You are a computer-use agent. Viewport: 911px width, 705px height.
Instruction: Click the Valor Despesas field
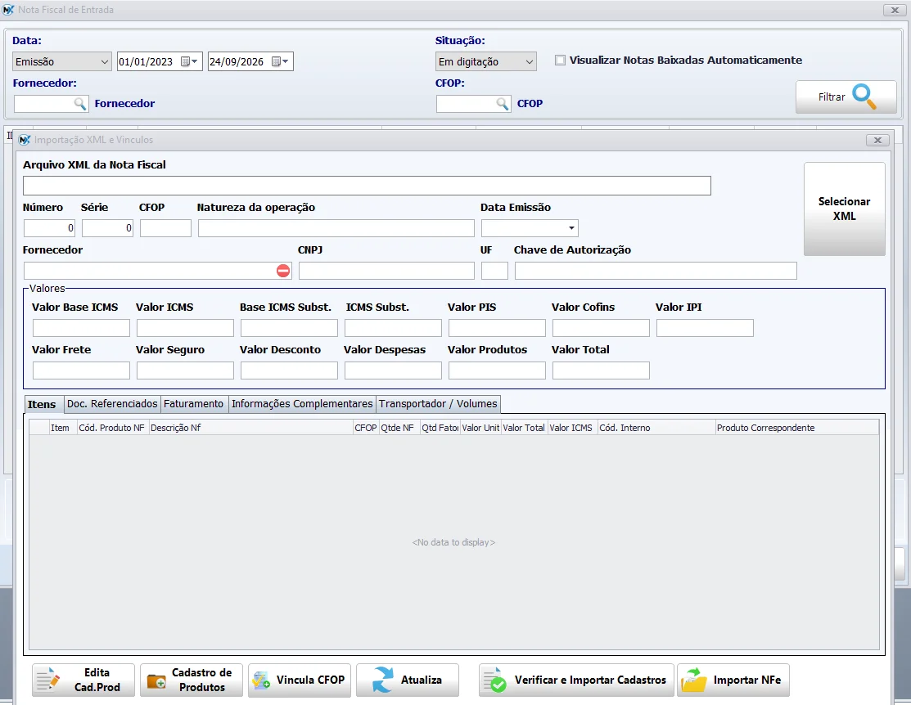[x=394, y=370]
